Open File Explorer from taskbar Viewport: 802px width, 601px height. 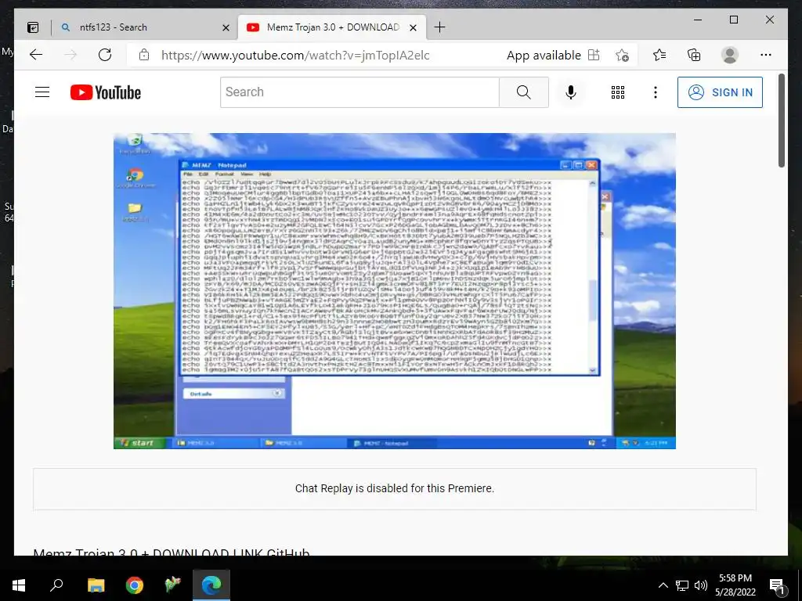(x=96, y=585)
